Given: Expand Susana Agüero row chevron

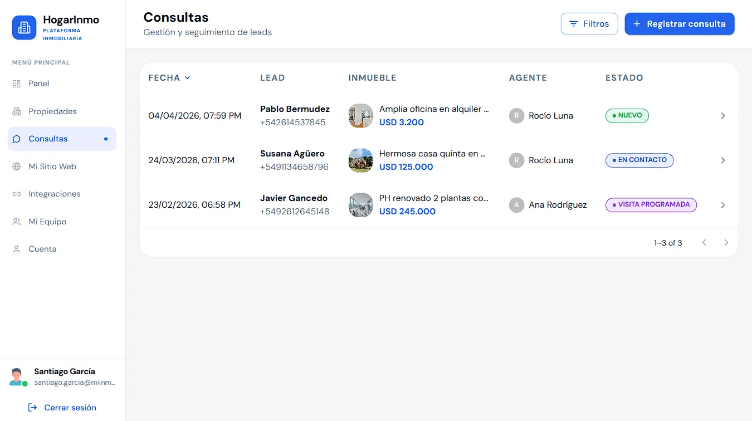Looking at the screenshot, I should click(x=723, y=160).
